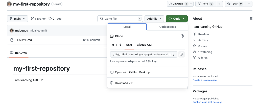Focus the Go to file search field
The width and height of the screenshot is (258, 109).
coord(120,19)
